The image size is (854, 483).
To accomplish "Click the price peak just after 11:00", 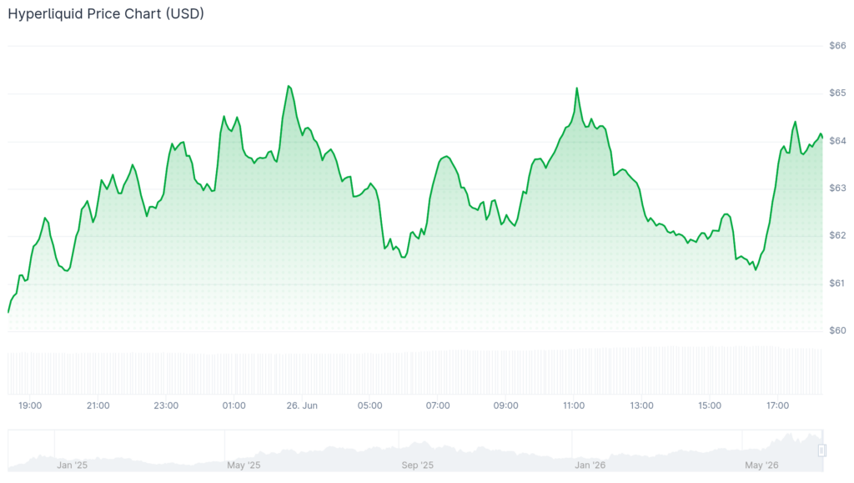I will (x=577, y=88).
